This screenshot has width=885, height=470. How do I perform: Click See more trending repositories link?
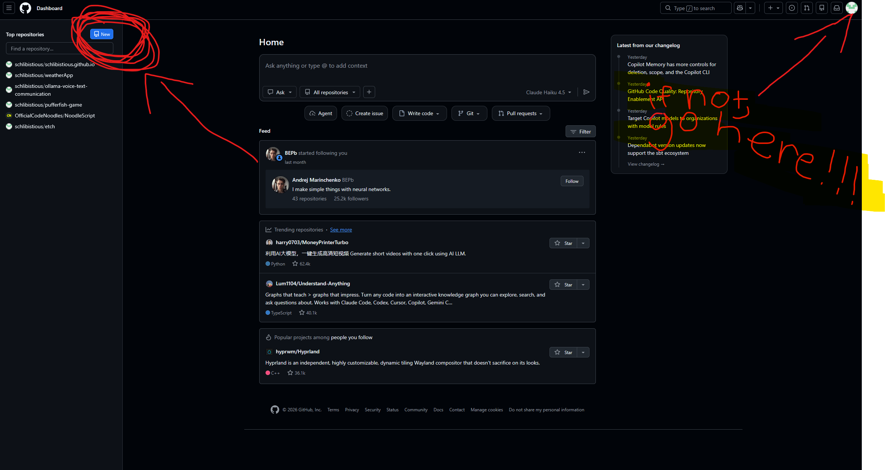(x=341, y=230)
